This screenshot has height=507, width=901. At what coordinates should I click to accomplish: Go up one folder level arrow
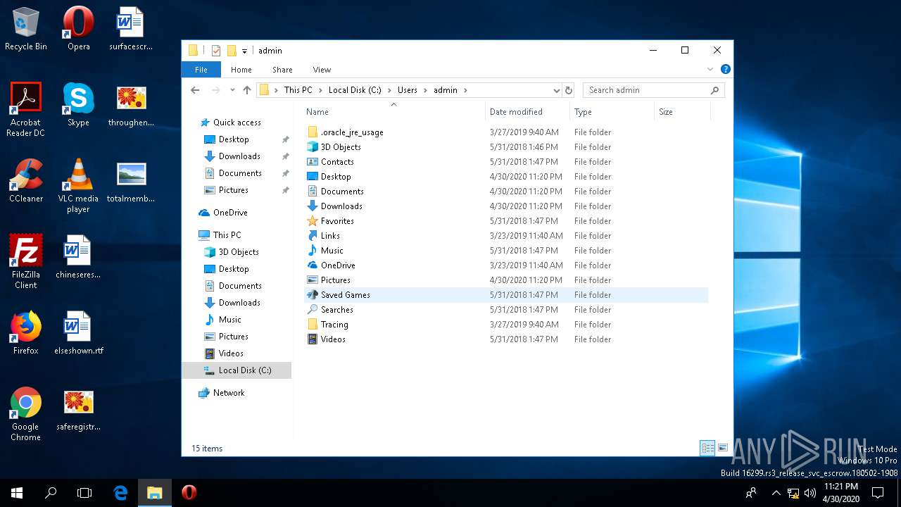tap(247, 90)
